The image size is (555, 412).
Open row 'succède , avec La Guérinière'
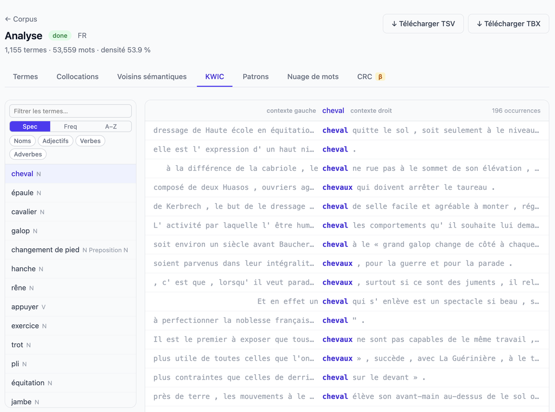click(x=347, y=359)
